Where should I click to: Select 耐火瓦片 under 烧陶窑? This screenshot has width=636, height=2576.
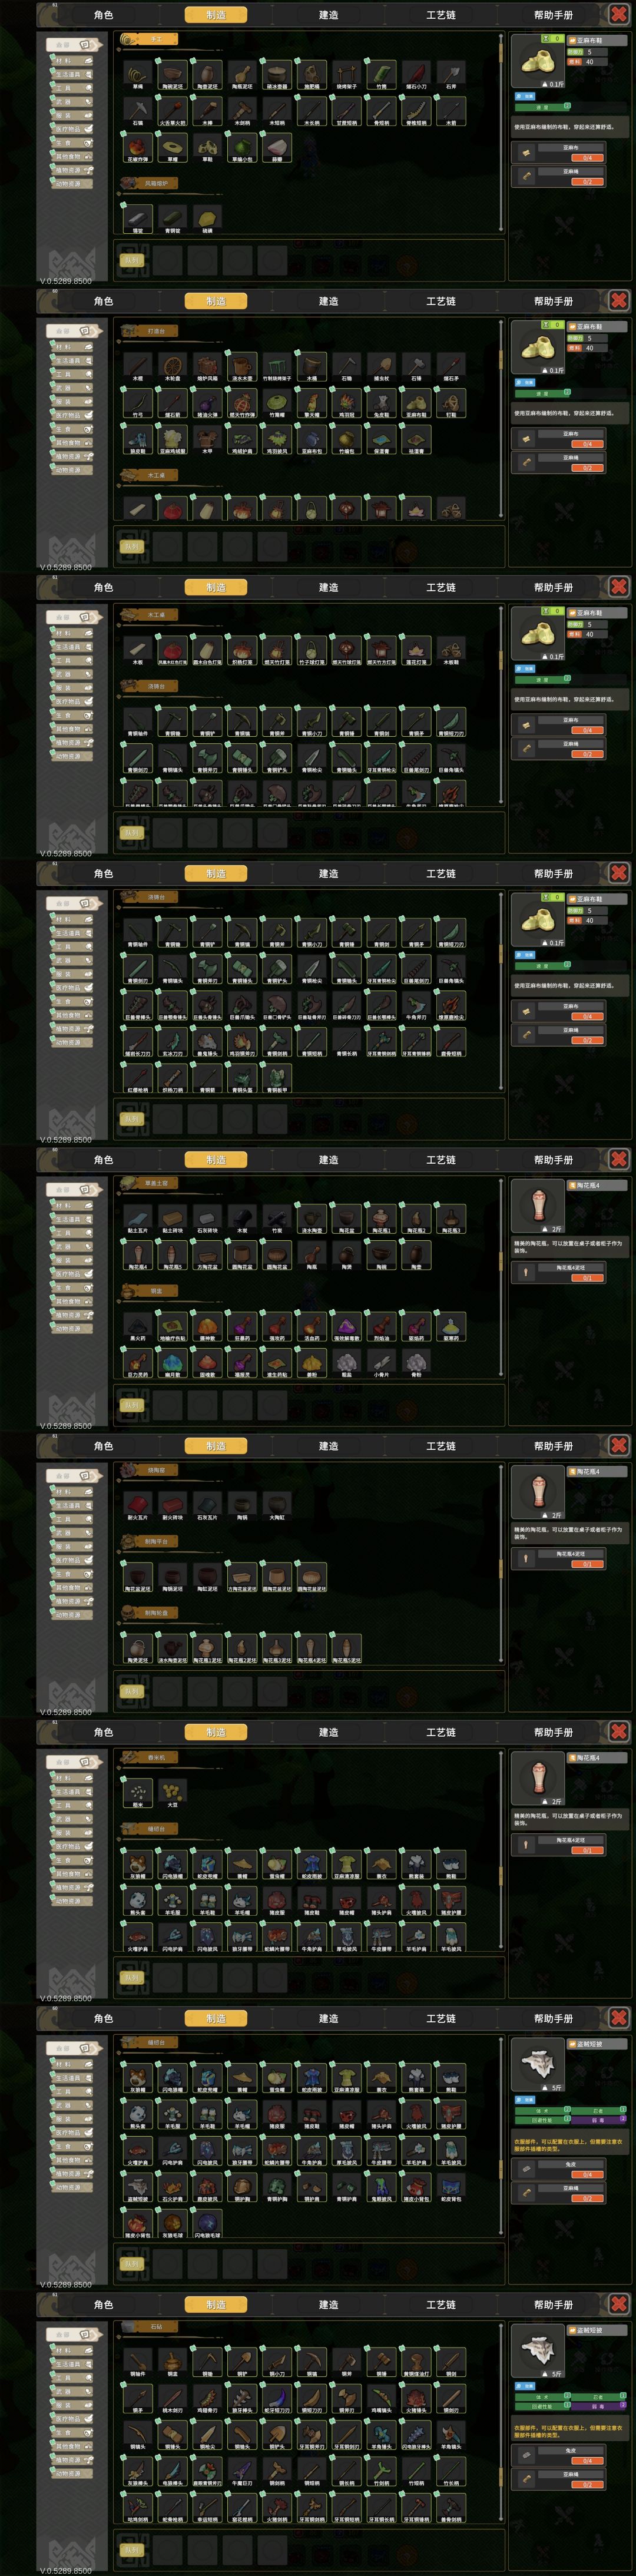[x=138, y=1506]
